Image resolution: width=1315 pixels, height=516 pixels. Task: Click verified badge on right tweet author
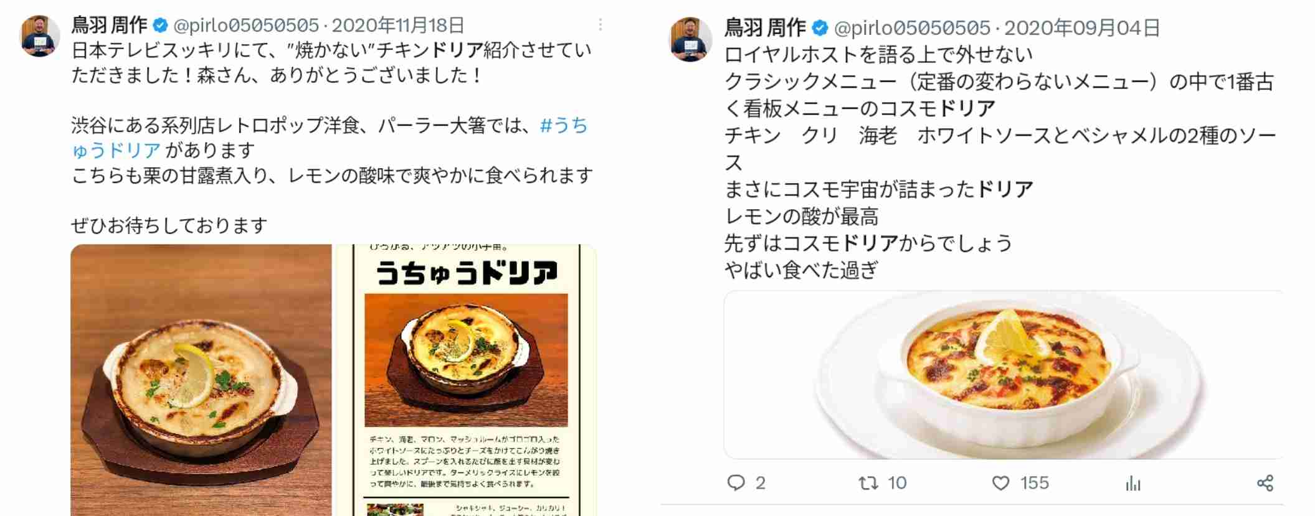pos(820,28)
